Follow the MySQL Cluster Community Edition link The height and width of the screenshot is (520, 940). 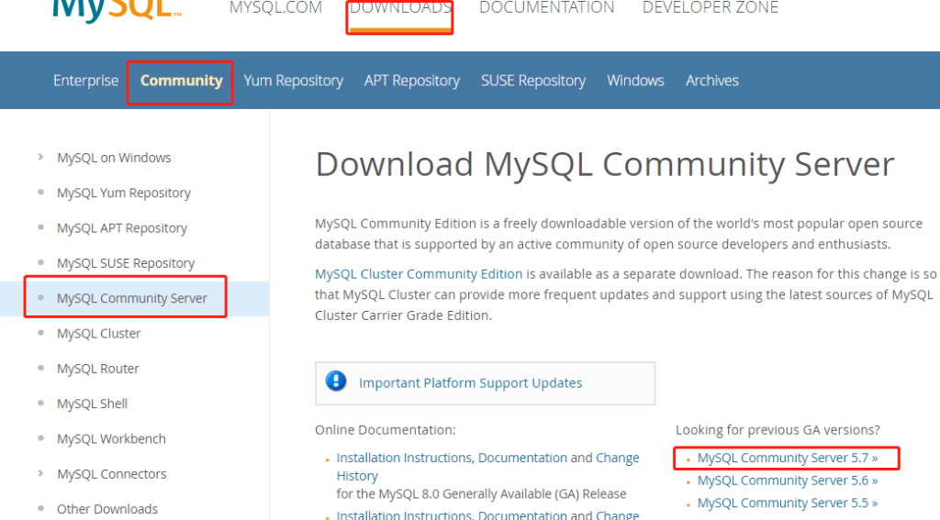click(419, 274)
